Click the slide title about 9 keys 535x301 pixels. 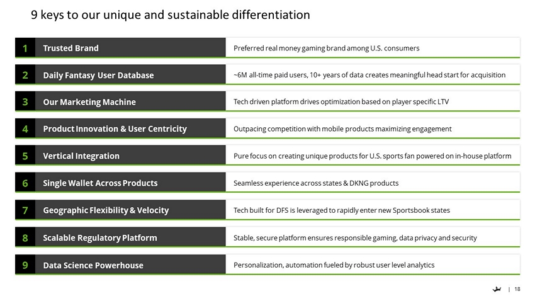(171, 14)
